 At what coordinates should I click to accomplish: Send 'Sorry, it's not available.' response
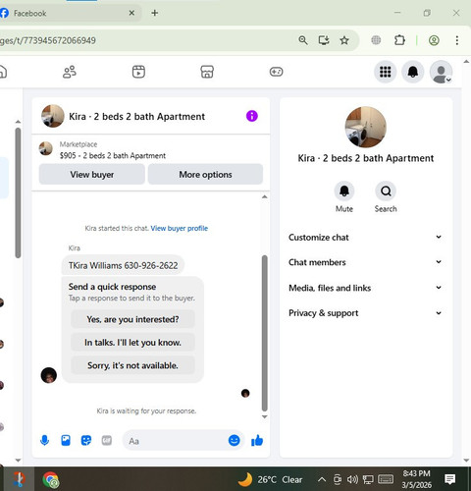tap(132, 365)
